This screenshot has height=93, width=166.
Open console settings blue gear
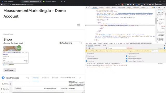[164, 48]
